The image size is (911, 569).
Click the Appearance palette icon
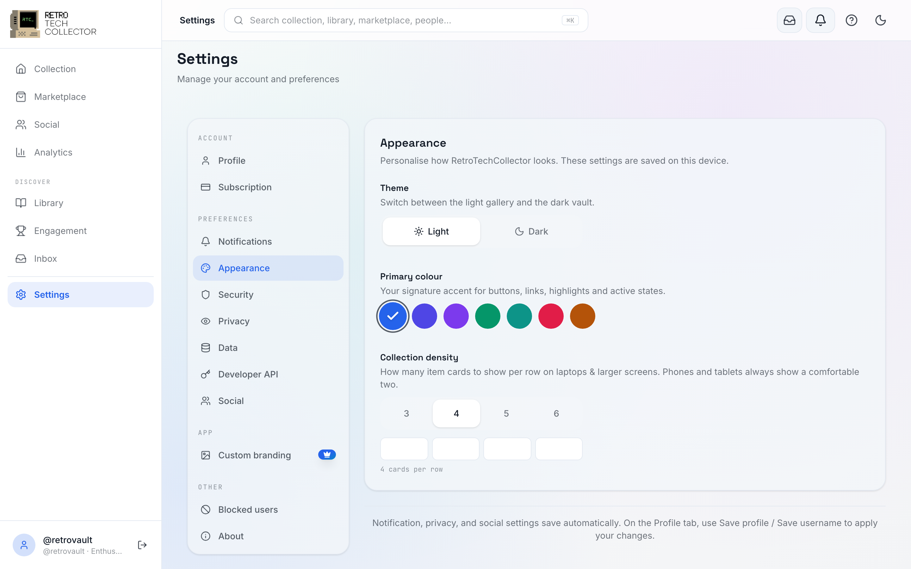(206, 268)
